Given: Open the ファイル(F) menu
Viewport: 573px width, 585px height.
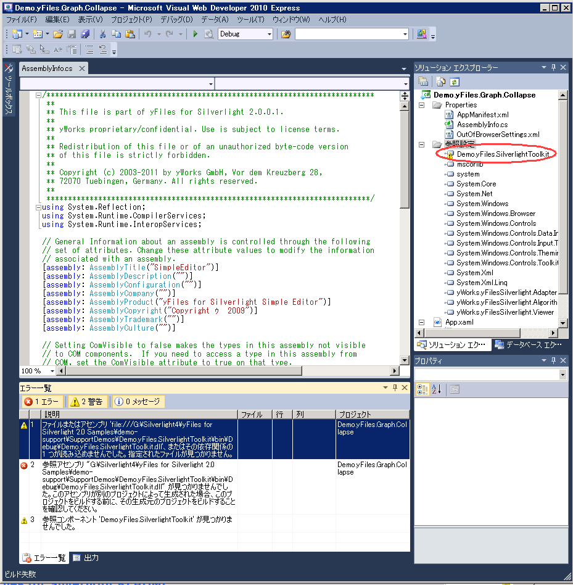Looking at the screenshot, I should tap(21, 19).
